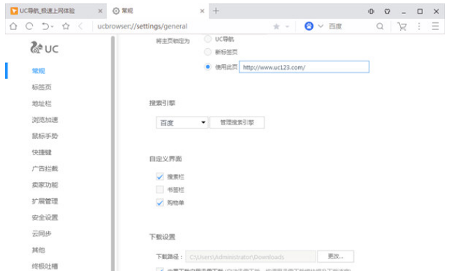Open 标签页 settings in the sidebar
Viewport: 458px width, 271px height.
[x=41, y=87]
